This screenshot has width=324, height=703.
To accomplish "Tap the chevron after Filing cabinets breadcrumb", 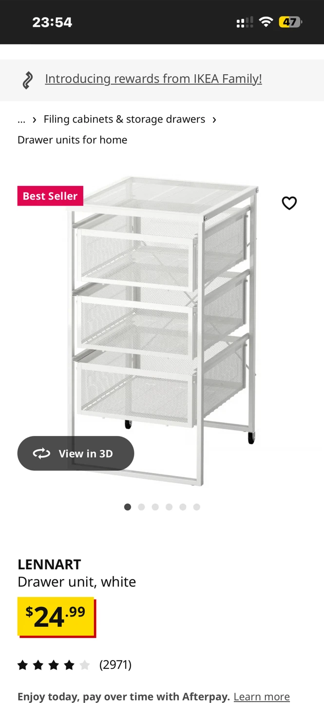I will point(214,120).
